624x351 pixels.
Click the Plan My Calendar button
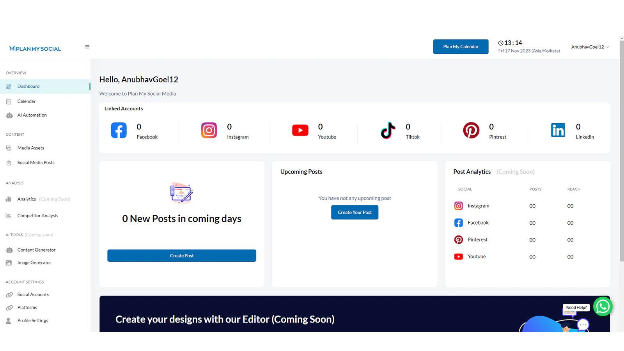click(x=461, y=46)
